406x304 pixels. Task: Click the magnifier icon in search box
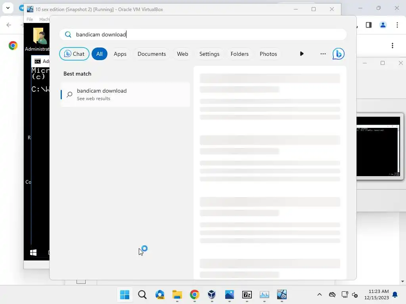point(68,34)
